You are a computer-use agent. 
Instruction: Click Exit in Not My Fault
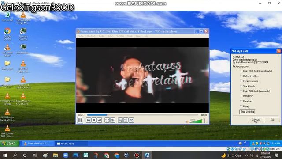[x=272, y=120]
